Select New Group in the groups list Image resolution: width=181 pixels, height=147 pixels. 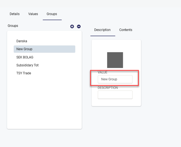tap(44, 49)
